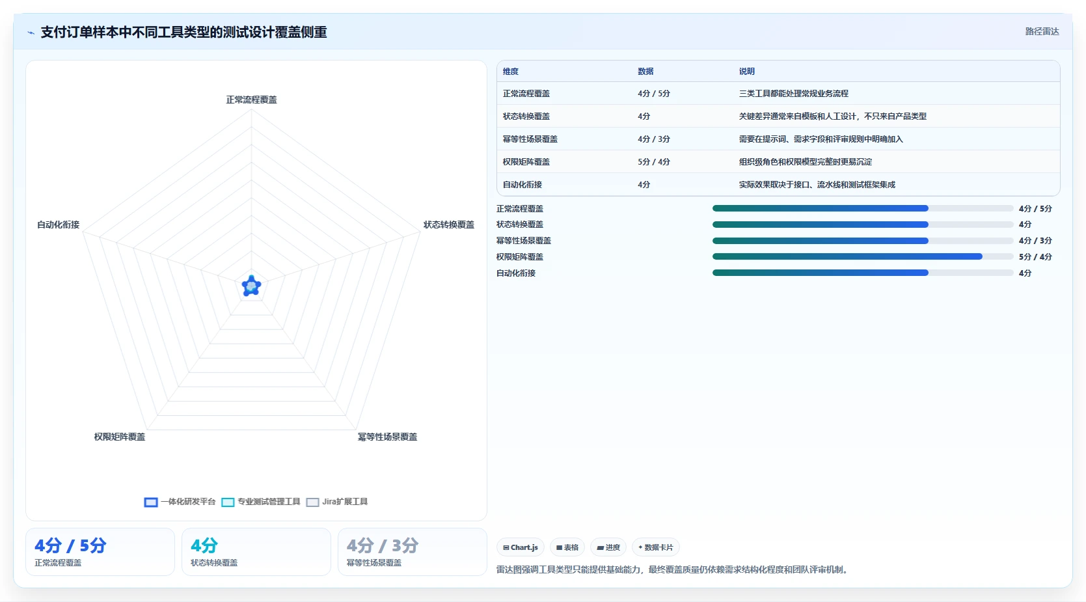Click the 说明 column header
The image size is (1086, 602).
point(747,72)
